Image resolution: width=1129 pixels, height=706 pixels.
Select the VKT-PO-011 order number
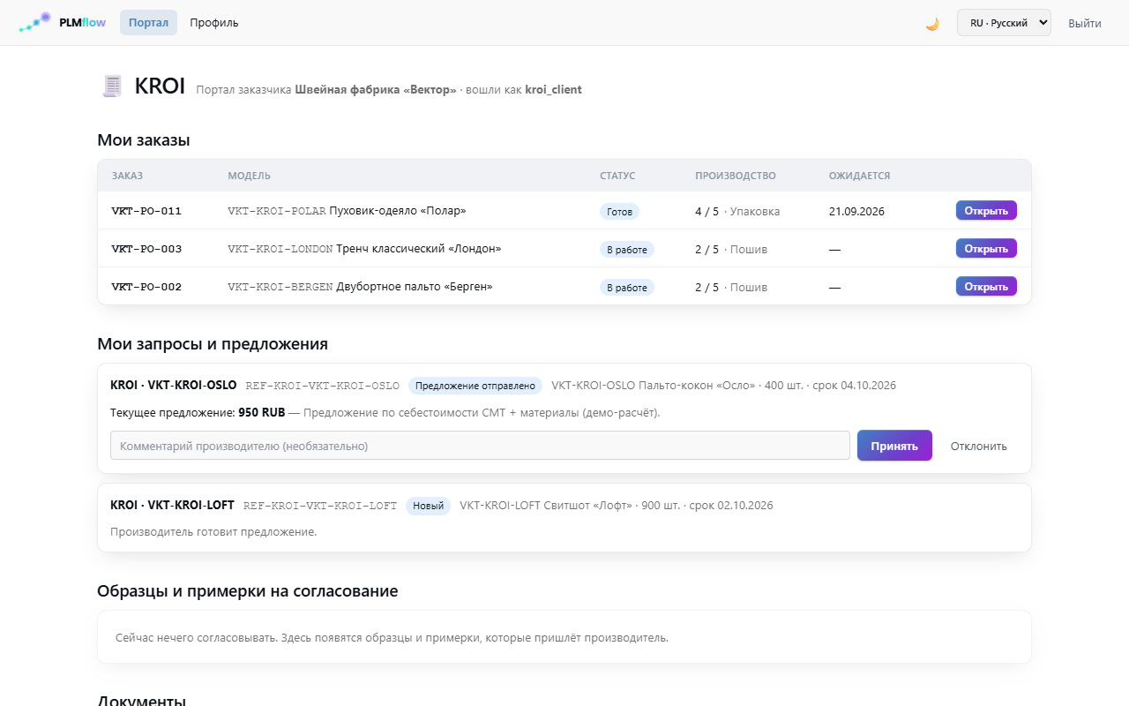pyautogui.click(x=146, y=211)
